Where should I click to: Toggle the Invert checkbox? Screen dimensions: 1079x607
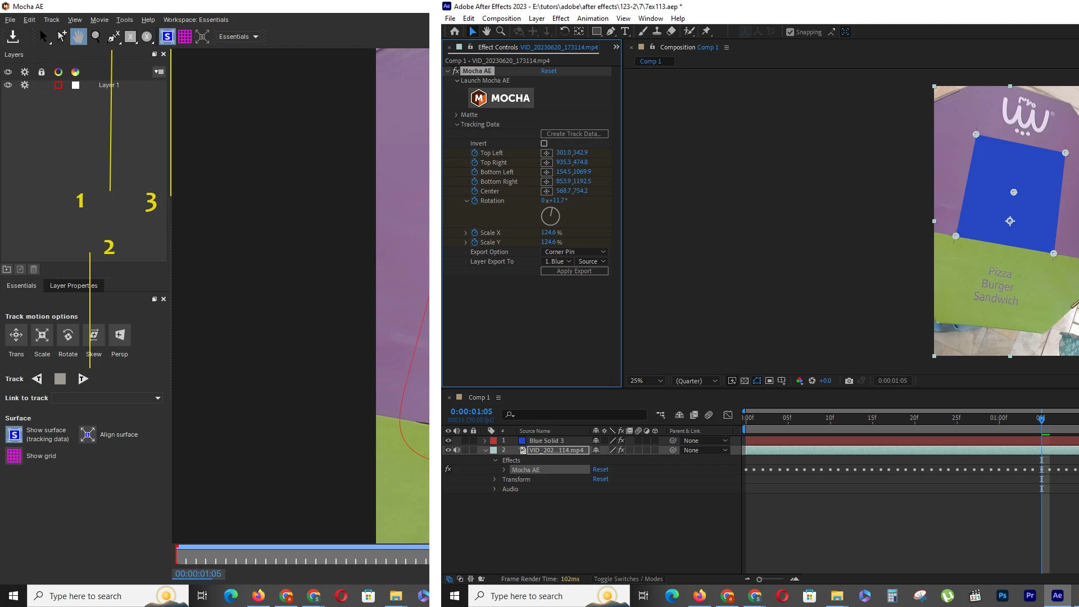544,143
